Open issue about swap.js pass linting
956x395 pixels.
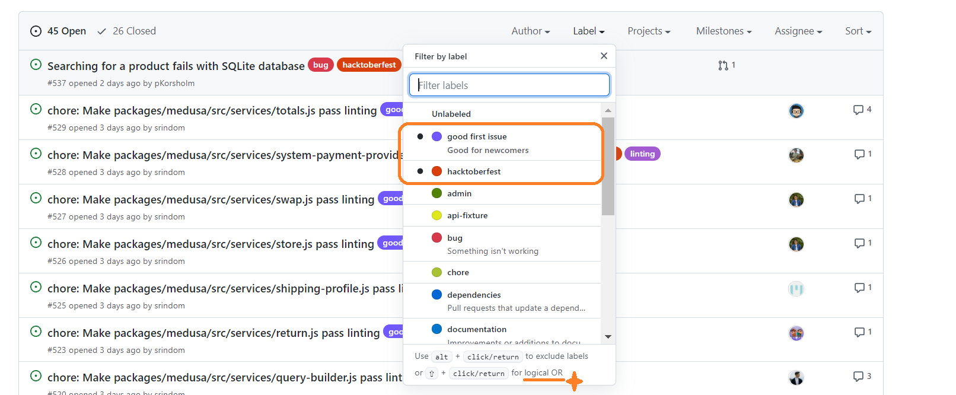211,199
